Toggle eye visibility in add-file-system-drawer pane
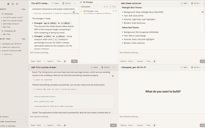Viewport: 205px width, 128px height. pyautogui.click(x=113, y=76)
